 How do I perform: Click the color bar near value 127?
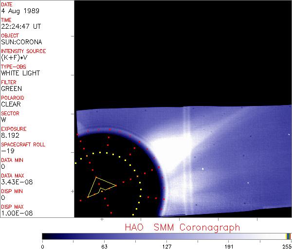(x=166, y=236)
